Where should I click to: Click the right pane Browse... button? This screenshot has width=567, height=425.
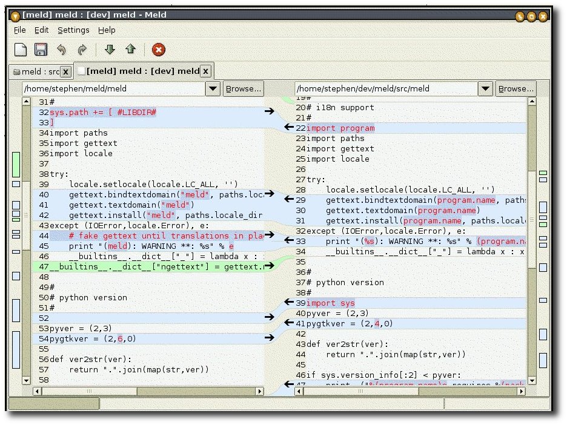tap(516, 88)
